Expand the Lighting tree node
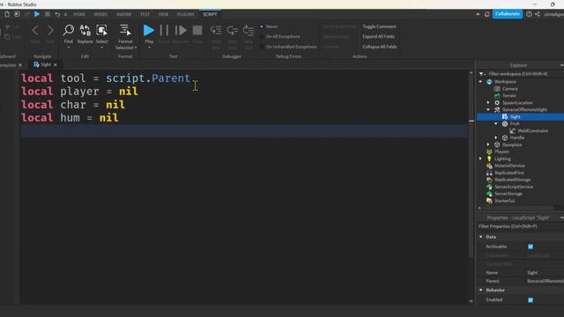Screen dimensions: 564x317 [x=481, y=158]
